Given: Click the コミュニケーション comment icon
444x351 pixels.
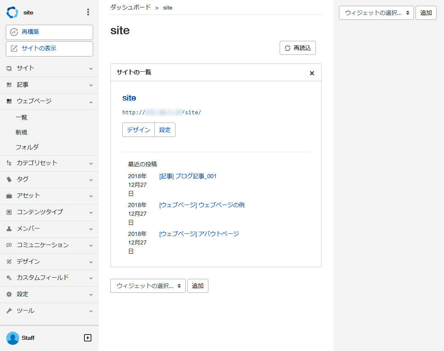Looking at the screenshot, I should tap(9, 245).
